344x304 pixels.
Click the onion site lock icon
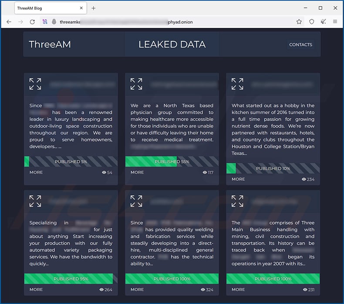54,22
